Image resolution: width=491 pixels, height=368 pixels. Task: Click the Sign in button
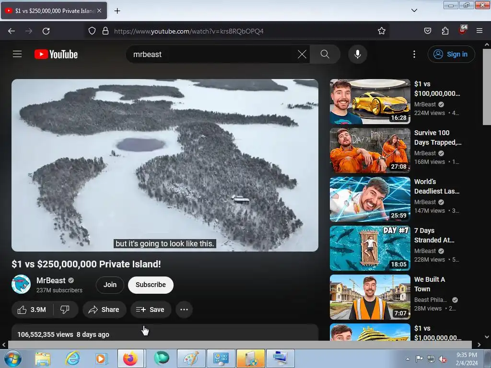click(451, 54)
